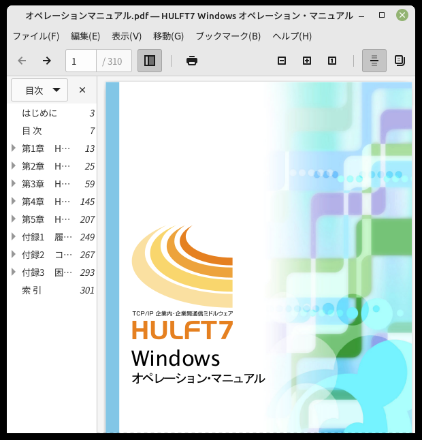Expand the 付録2 tree entry
This screenshot has height=440, width=422.
pyautogui.click(x=13, y=254)
